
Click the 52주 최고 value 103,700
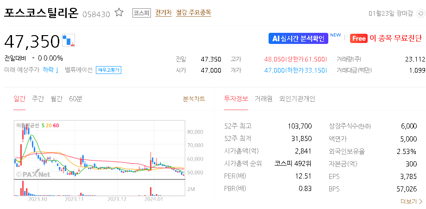click(300, 126)
